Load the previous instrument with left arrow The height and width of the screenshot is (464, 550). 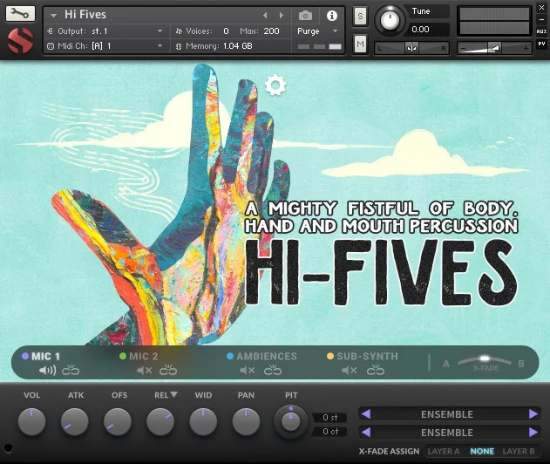pos(265,15)
